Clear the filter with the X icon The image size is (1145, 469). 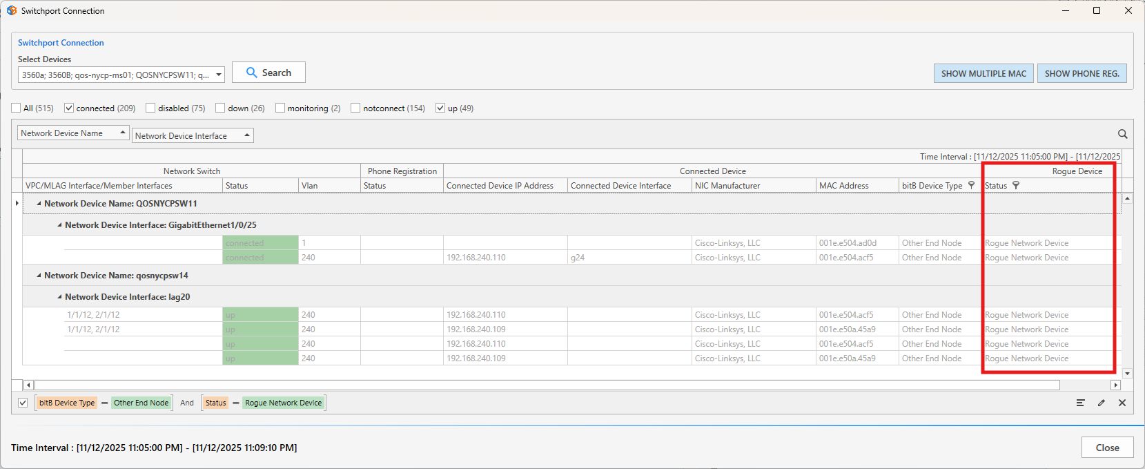coord(1122,403)
